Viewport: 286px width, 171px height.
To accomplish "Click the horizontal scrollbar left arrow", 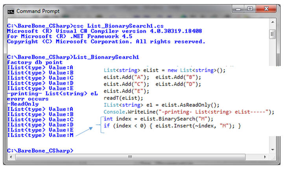I will [11, 156].
